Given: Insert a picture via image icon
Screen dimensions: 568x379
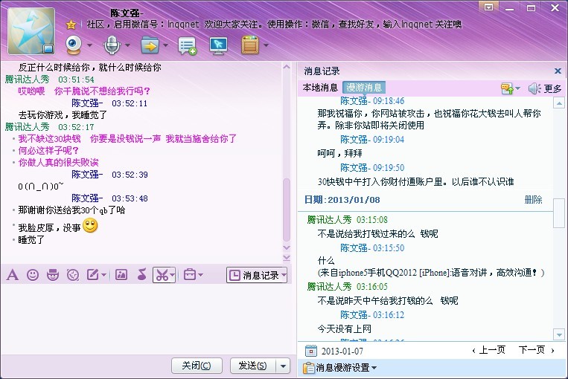Looking at the screenshot, I should point(121,275).
